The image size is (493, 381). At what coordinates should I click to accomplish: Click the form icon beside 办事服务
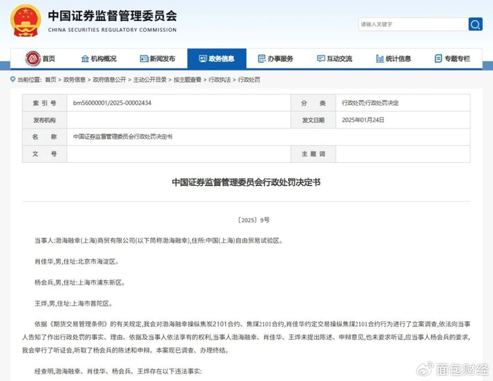[261, 58]
